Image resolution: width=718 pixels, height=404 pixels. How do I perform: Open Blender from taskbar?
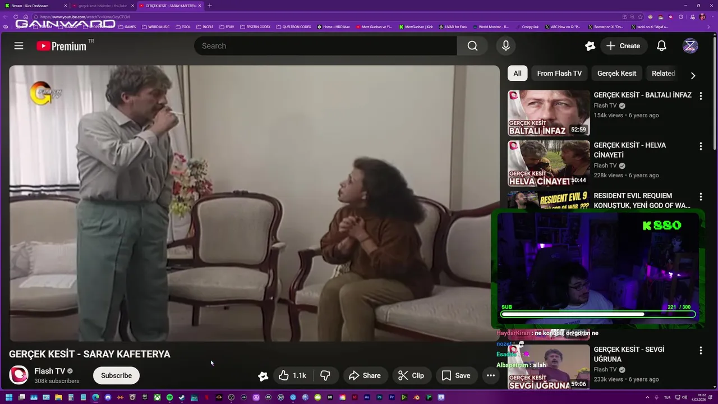point(416,397)
